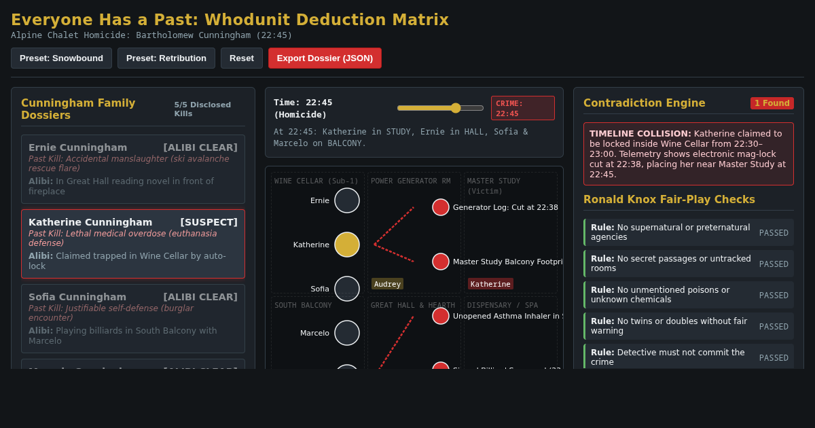Click the 'Time: 22:45 (Homicide)' readout
This screenshot has height=428, width=815.
(303, 108)
